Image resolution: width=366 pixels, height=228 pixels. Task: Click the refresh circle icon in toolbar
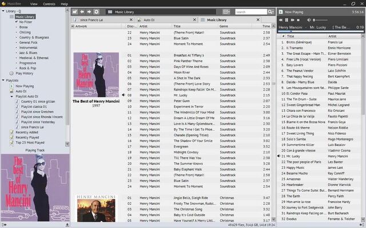click(x=97, y=11)
